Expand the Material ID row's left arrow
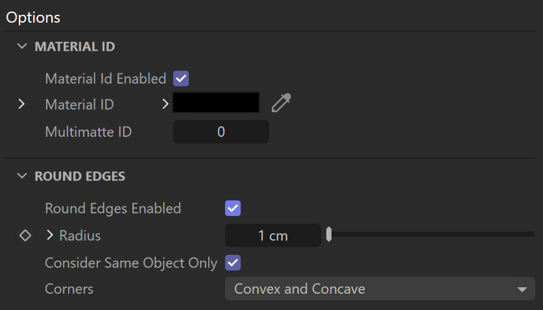543x310 pixels. [21, 104]
